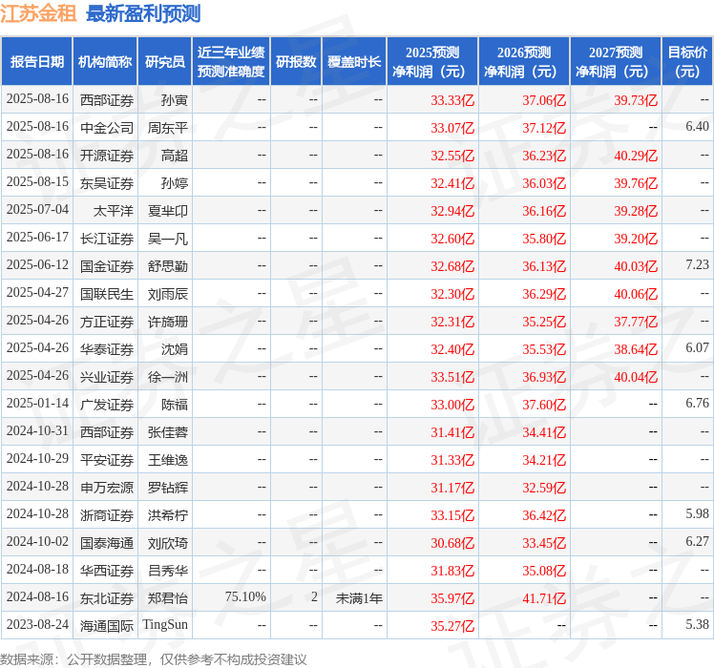Click the 近三年业绩预测准确度 header
Screen dimensions: 714x668
click(x=231, y=62)
